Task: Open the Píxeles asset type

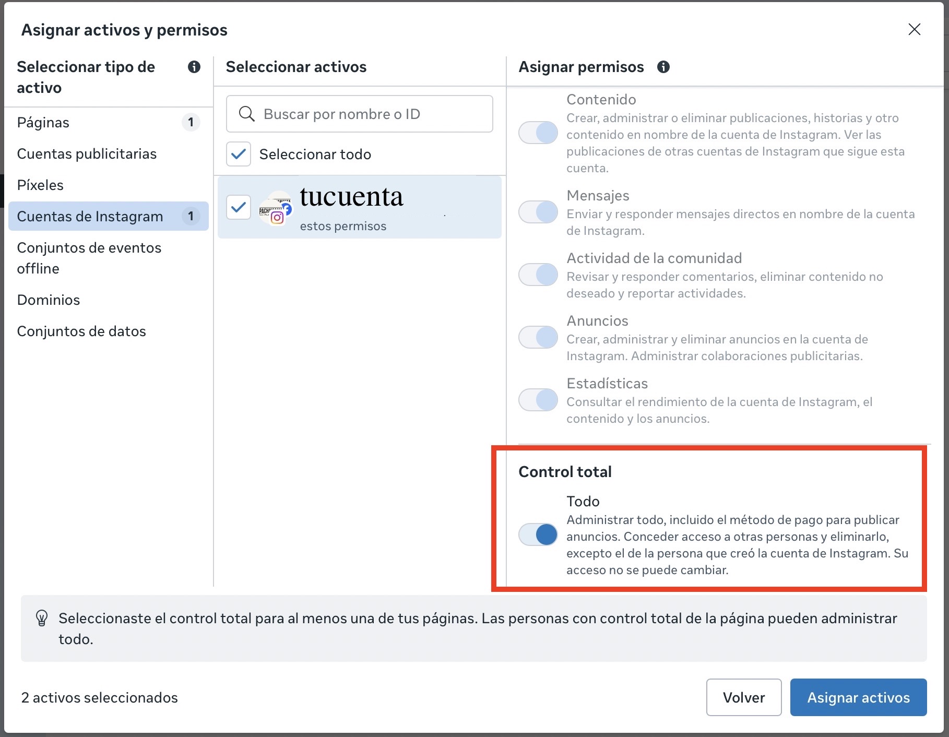Action: (x=40, y=185)
